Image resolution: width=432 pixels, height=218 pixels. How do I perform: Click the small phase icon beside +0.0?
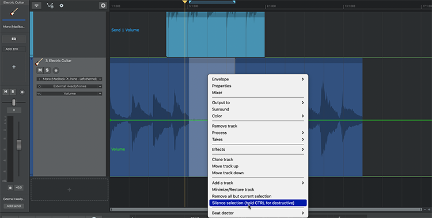point(10,188)
